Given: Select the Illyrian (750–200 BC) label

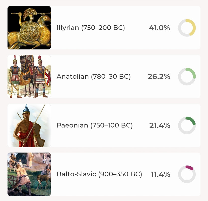Looking at the screenshot, I should pos(91,28).
